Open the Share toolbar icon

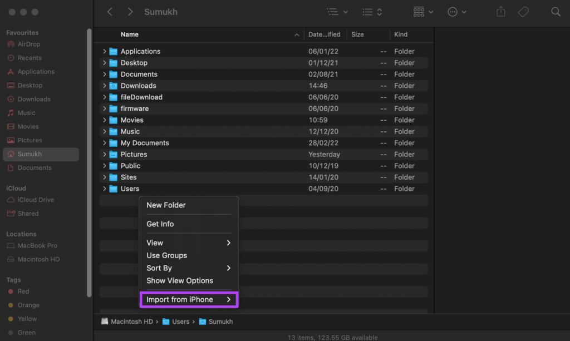(500, 12)
